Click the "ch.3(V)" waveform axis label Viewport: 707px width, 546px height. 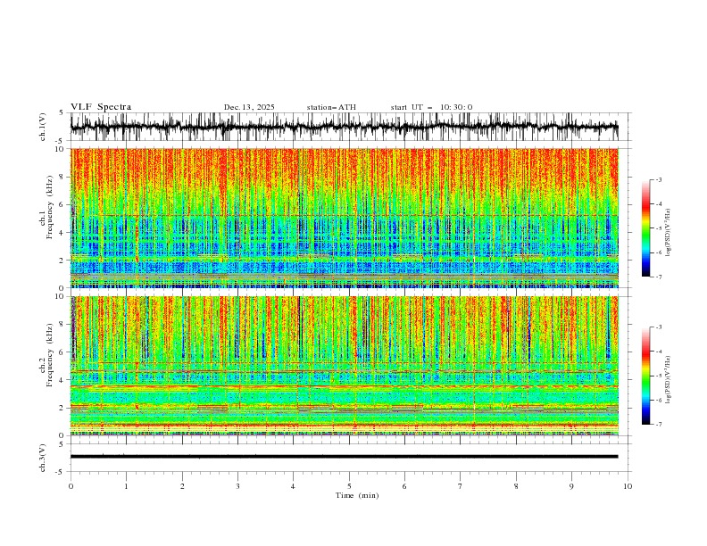(x=43, y=458)
